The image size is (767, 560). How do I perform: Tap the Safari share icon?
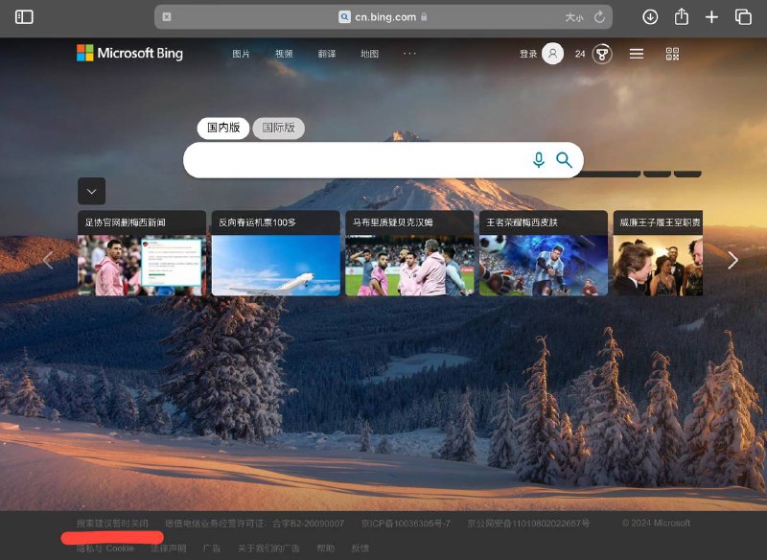(681, 17)
